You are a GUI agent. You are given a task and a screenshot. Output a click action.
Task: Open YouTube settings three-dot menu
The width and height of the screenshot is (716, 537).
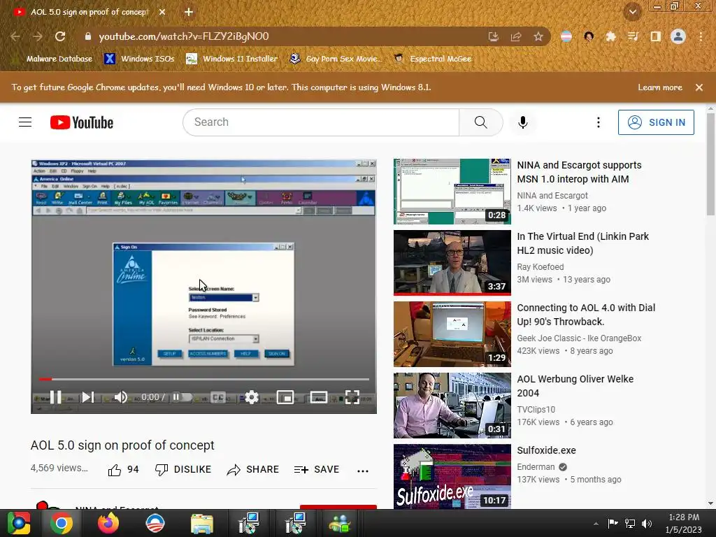599,122
